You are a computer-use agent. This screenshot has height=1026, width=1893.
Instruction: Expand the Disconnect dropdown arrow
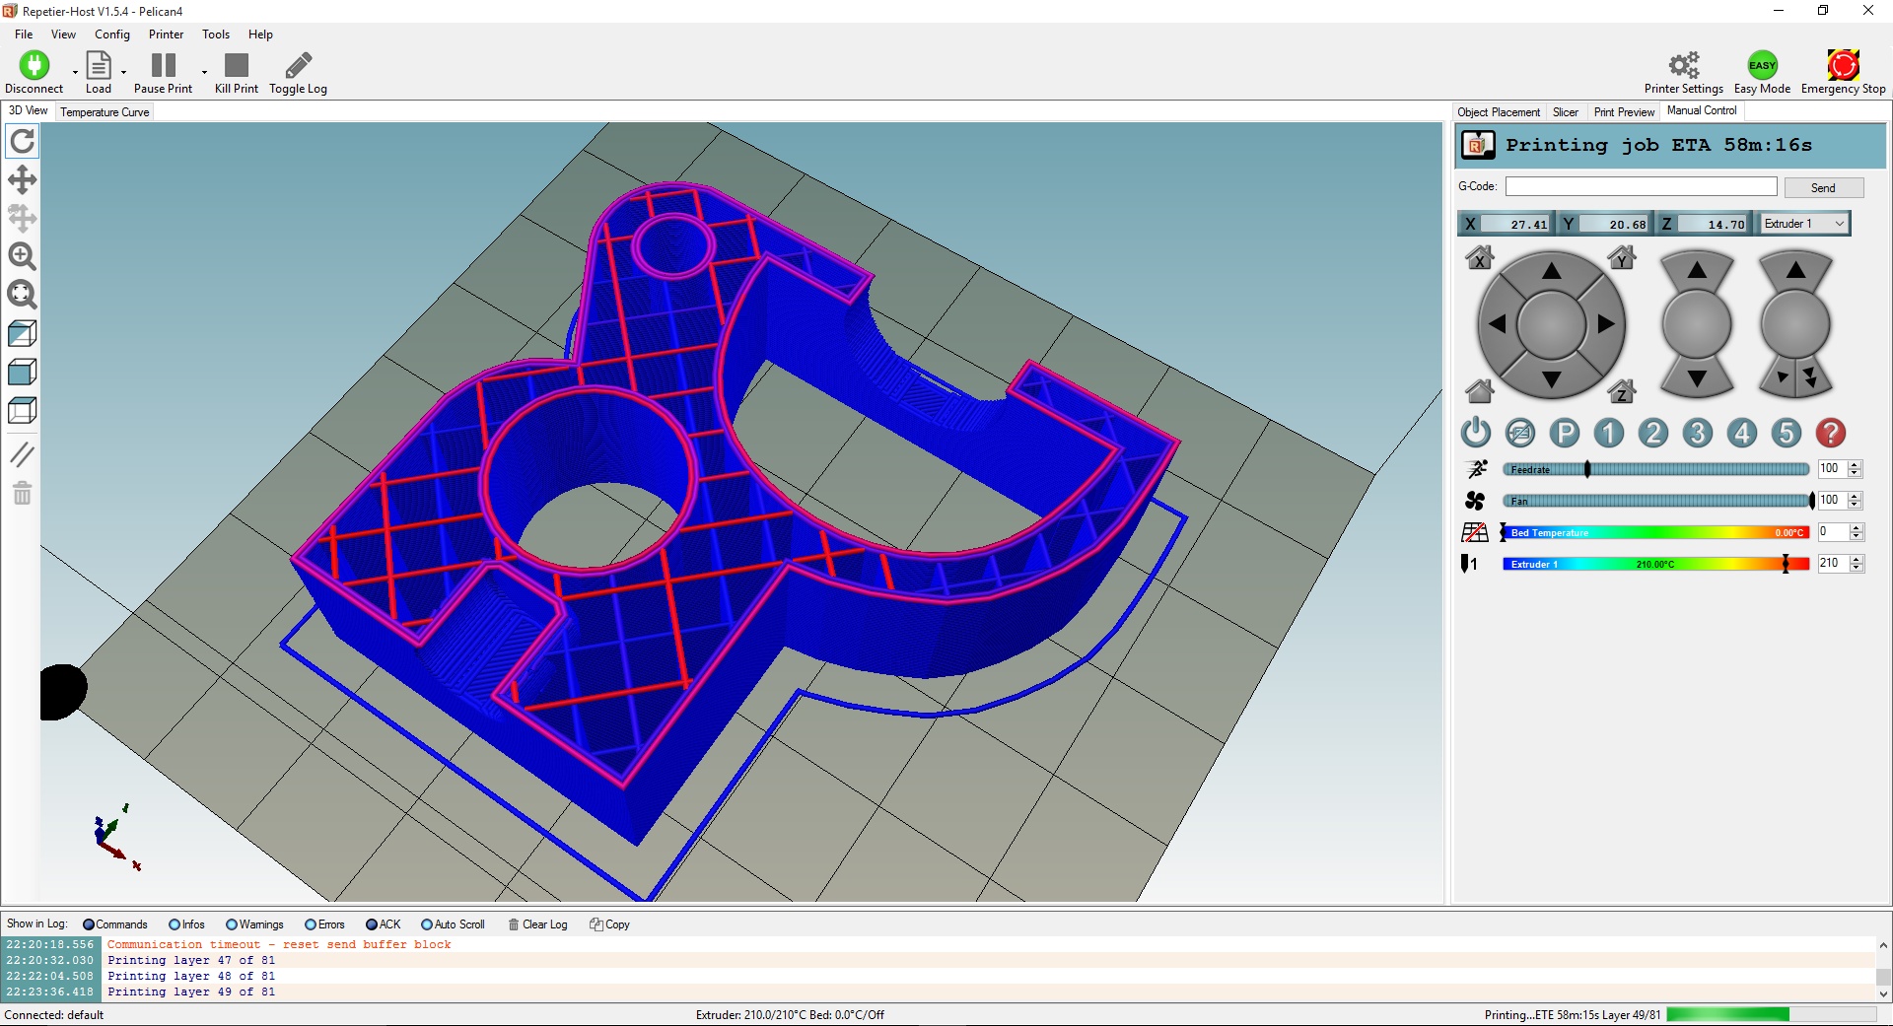(75, 72)
